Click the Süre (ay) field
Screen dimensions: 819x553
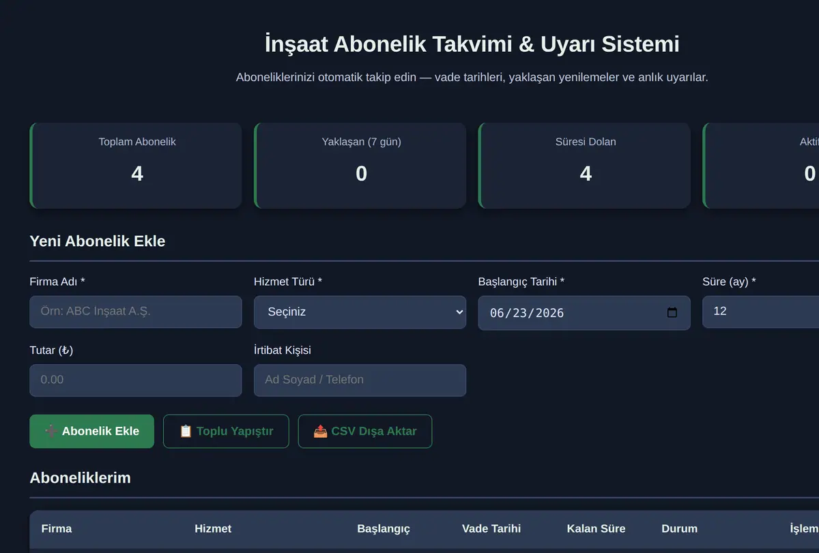tap(760, 312)
